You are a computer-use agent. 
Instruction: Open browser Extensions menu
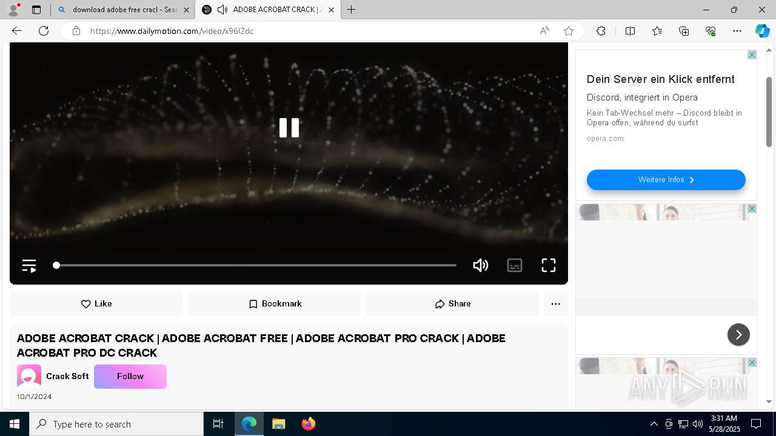[x=601, y=31]
